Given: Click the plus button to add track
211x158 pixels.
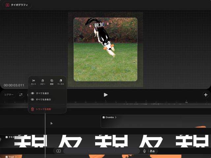Looking at the screenshot, I should 206,95.
